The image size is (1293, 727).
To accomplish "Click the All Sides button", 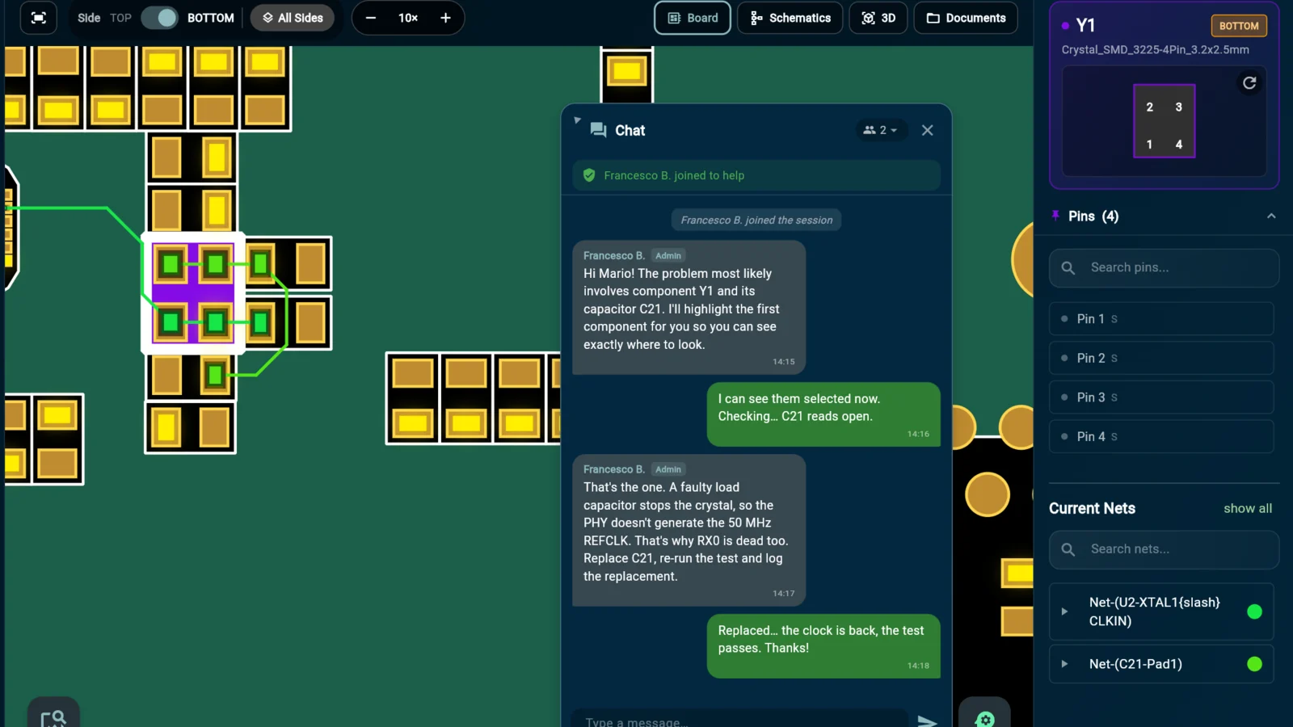I will [293, 18].
